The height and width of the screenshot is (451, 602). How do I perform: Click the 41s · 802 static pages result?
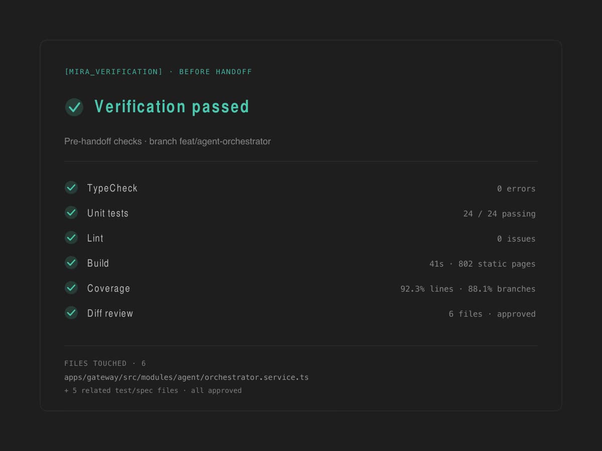coord(482,264)
